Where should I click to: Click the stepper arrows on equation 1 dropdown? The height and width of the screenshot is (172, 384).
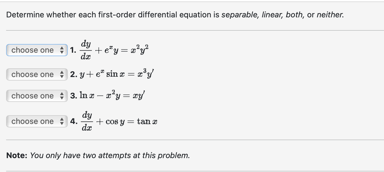coord(61,50)
